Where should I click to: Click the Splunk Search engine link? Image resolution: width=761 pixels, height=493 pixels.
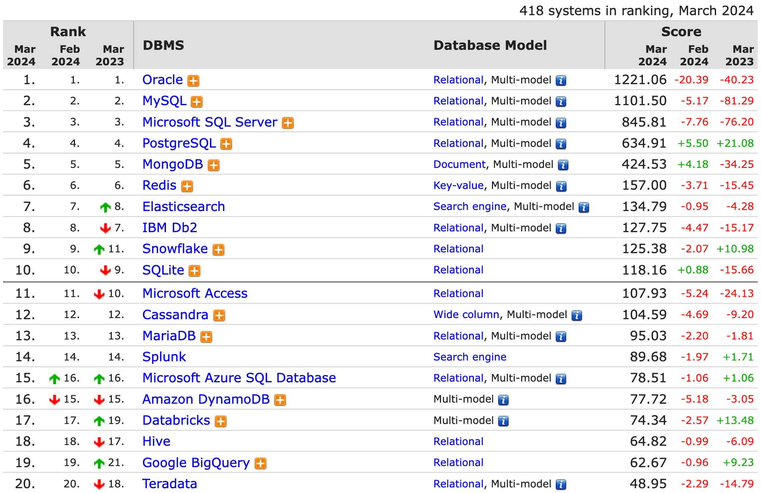pos(470,357)
